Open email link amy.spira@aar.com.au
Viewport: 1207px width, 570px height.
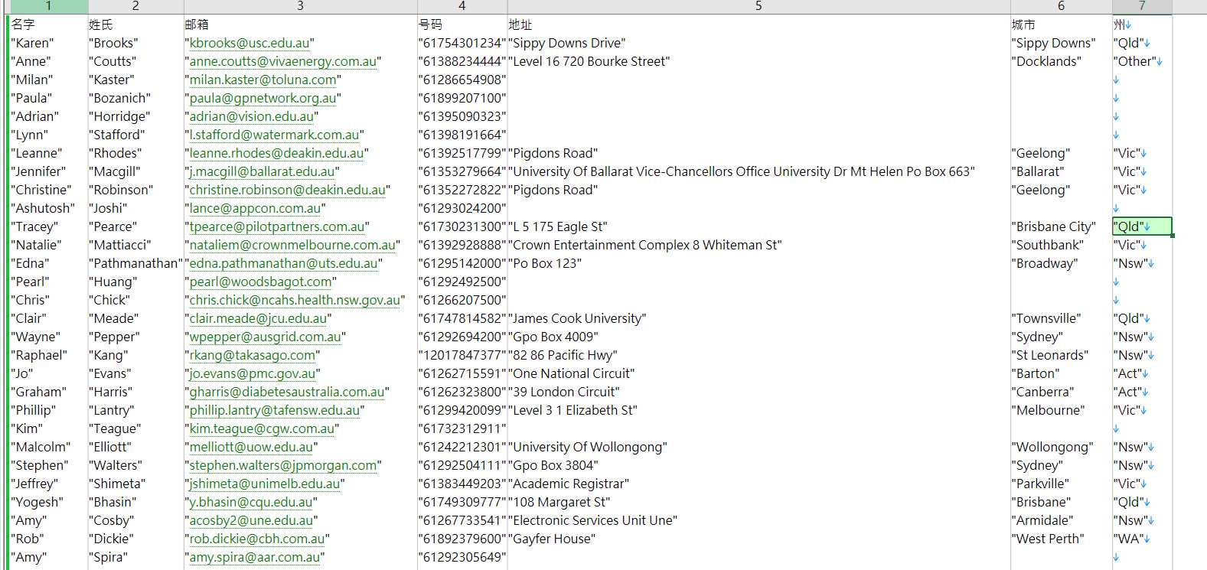(255, 557)
